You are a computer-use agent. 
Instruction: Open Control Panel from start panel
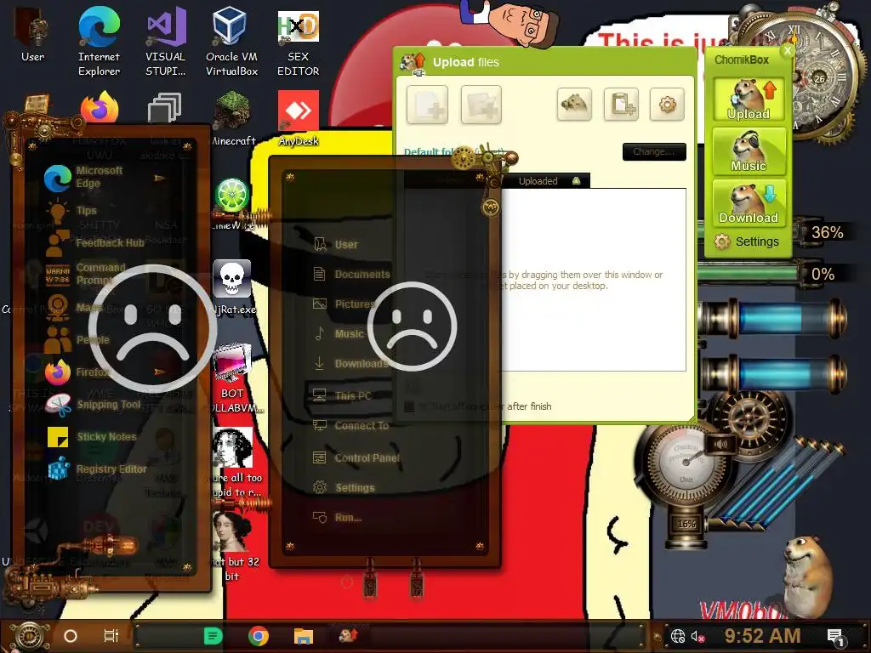click(x=356, y=458)
